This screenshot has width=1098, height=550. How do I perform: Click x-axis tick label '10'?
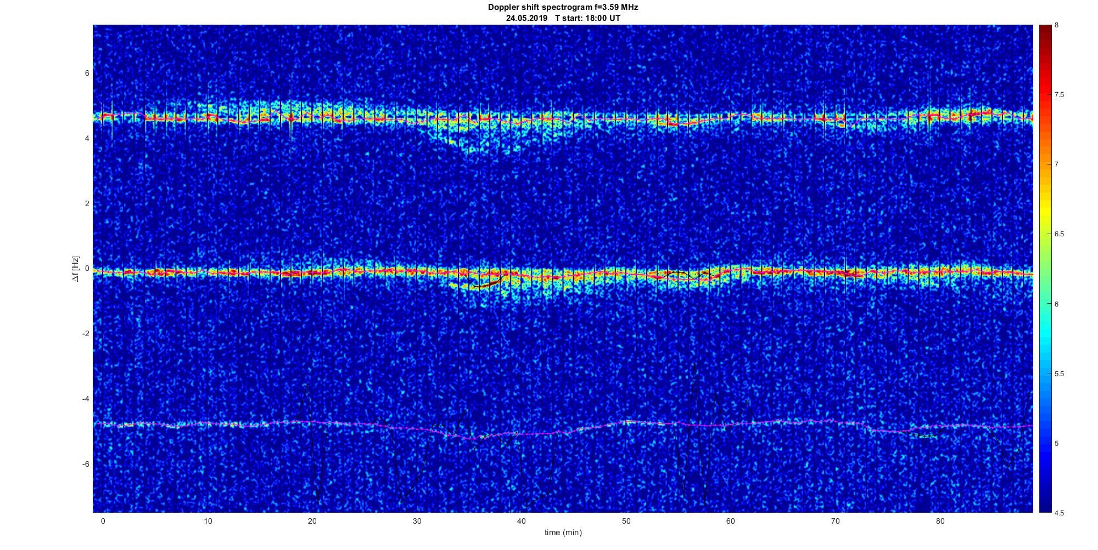tap(208, 521)
